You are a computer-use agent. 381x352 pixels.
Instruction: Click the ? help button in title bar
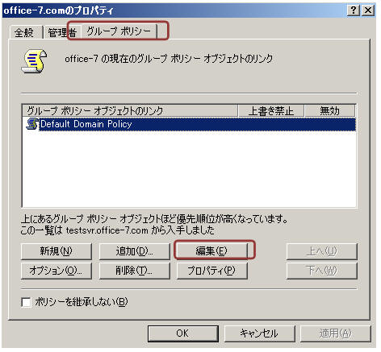(354, 10)
